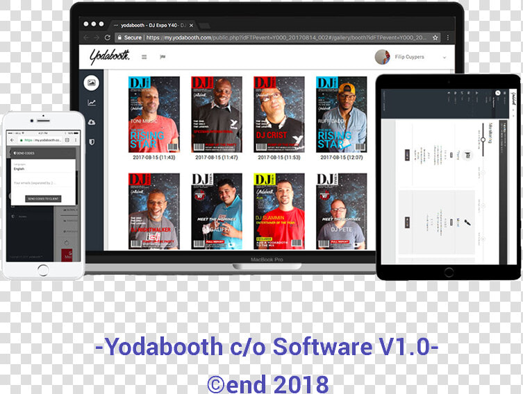The width and height of the screenshot is (523, 394).
Task: Reload the page in laptop browser
Action: [108, 37]
